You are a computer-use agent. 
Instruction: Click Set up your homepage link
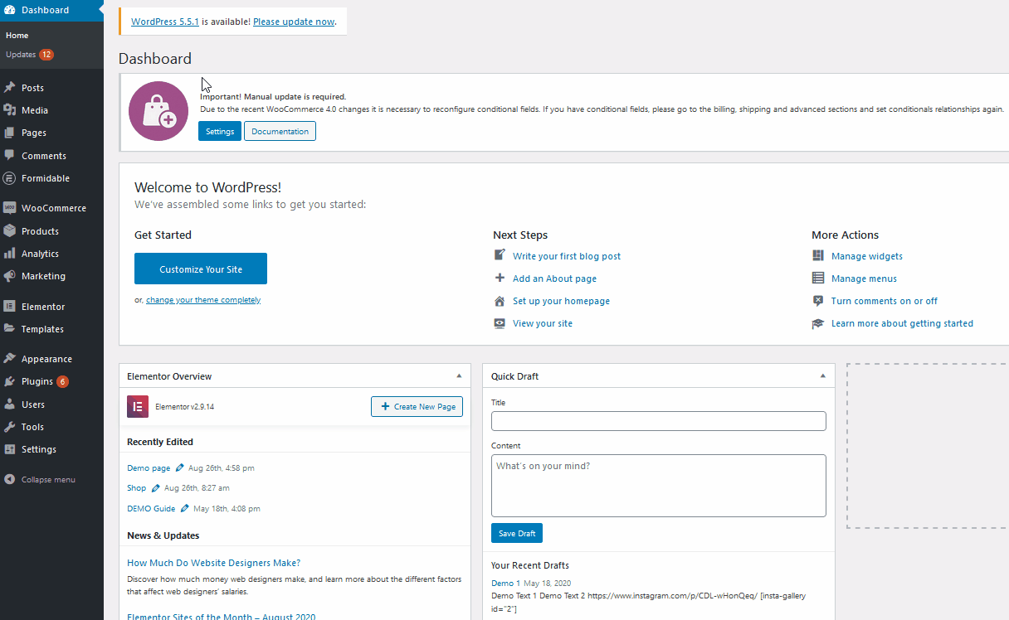point(561,301)
